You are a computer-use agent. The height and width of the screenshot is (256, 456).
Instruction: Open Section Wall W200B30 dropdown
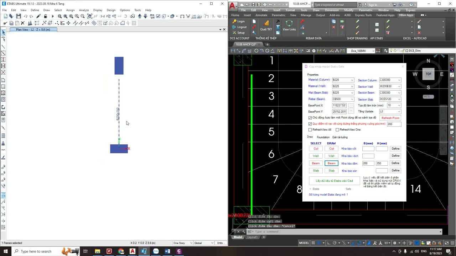tap(390, 86)
